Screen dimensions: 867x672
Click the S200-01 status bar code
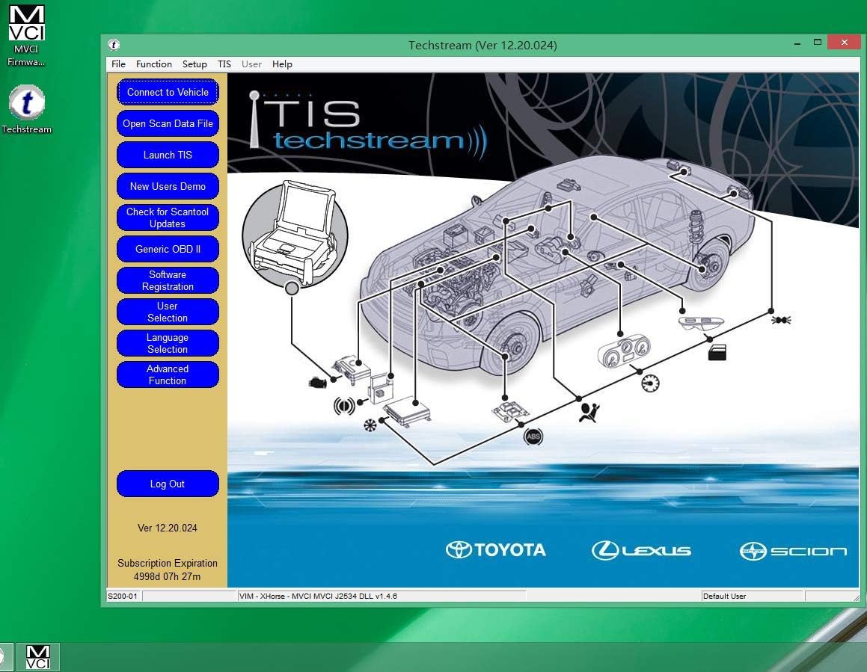coord(123,597)
